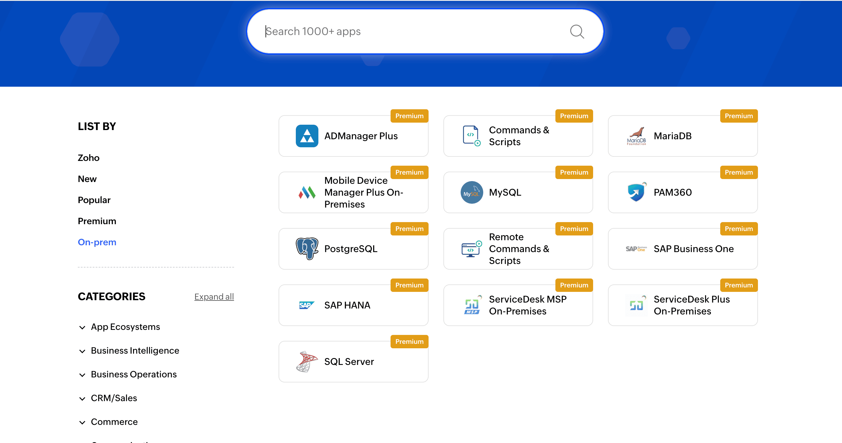Click the MySQL round logo icon
This screenshot has height=443, width=842.
(471, 192)
